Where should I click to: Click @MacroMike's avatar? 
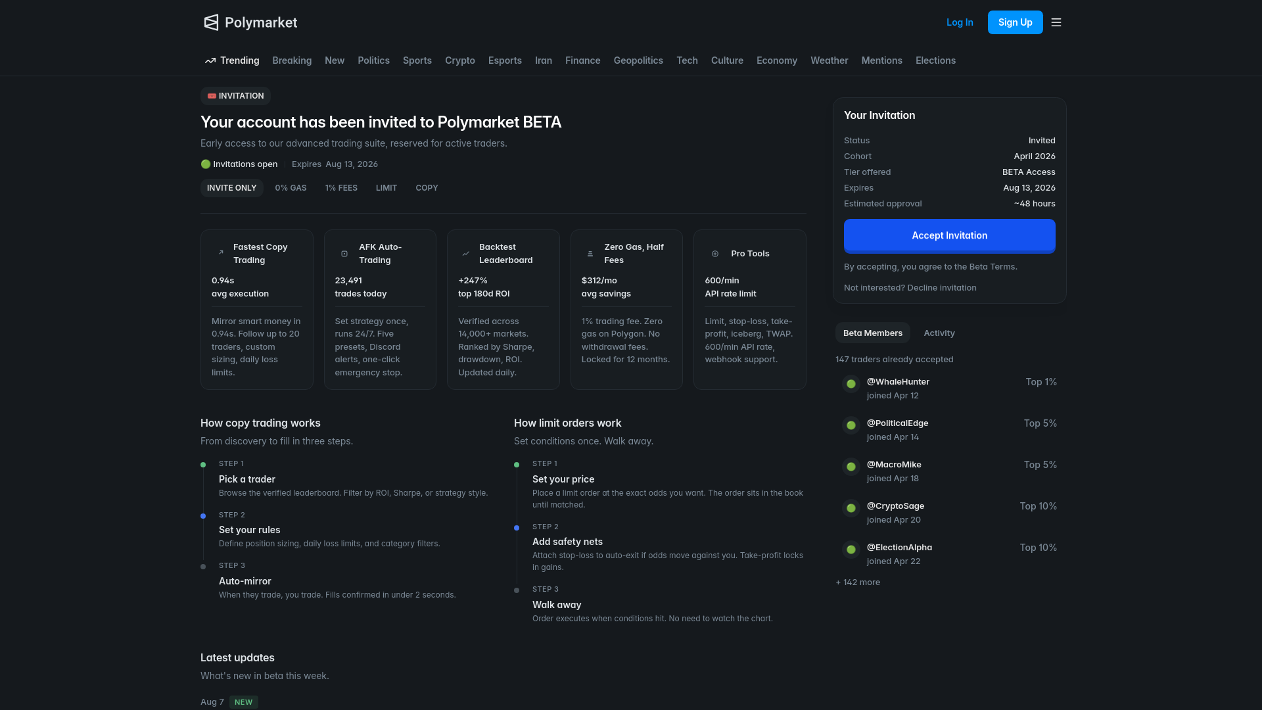[851, 467]
